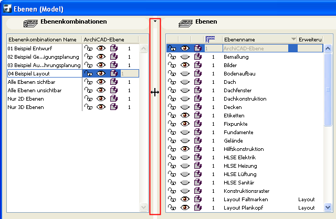The image size is (336, 219).
Task: Click combinations list scroll up arrow
Action: click(143, 49)
